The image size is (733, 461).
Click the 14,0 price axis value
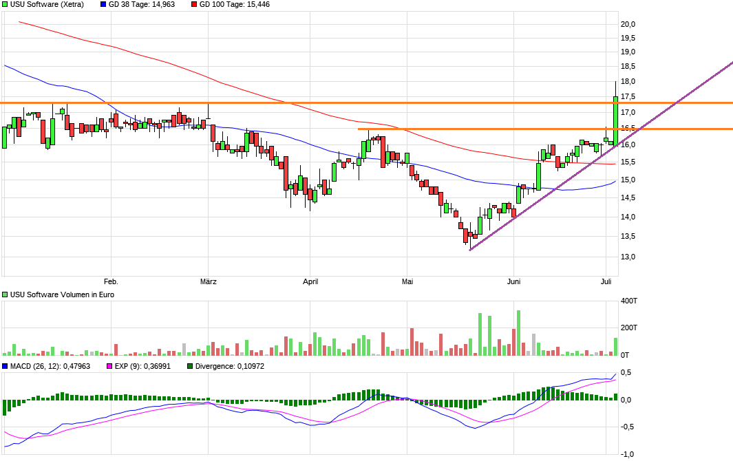(628, 217)
